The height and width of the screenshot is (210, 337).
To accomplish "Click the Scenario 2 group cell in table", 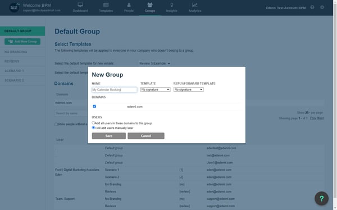I will 112,177.
